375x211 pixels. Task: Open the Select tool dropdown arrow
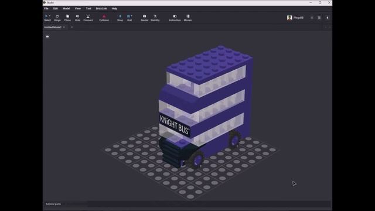click(x=49, y=16)
